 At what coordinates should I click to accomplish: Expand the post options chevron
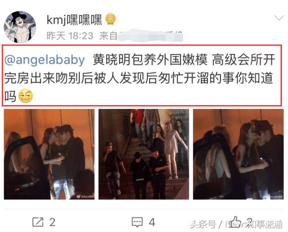pyautogui.click(x=279, y=18)
